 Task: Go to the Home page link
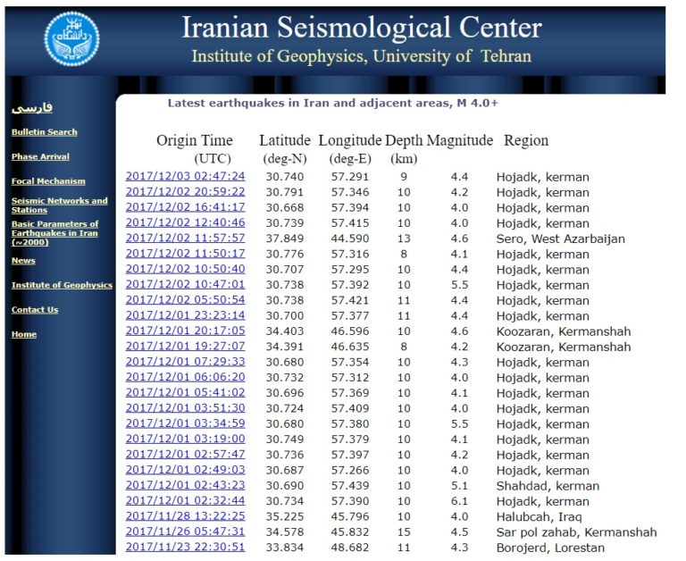24,334
